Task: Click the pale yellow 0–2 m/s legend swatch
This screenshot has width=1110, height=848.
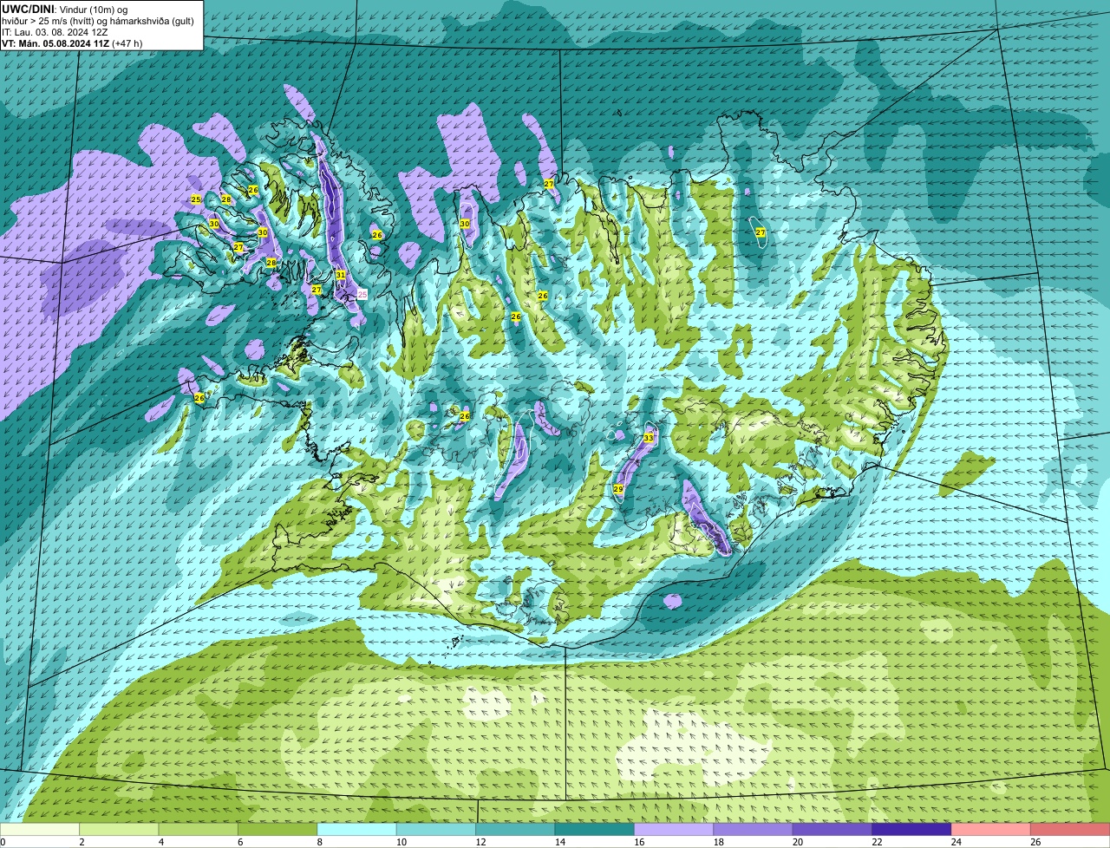Action: pos(40,829)
